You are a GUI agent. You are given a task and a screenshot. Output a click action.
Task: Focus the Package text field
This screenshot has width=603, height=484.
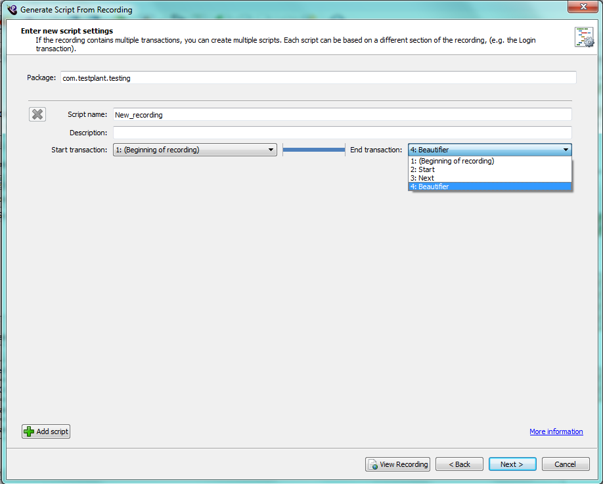click(318, 78)
